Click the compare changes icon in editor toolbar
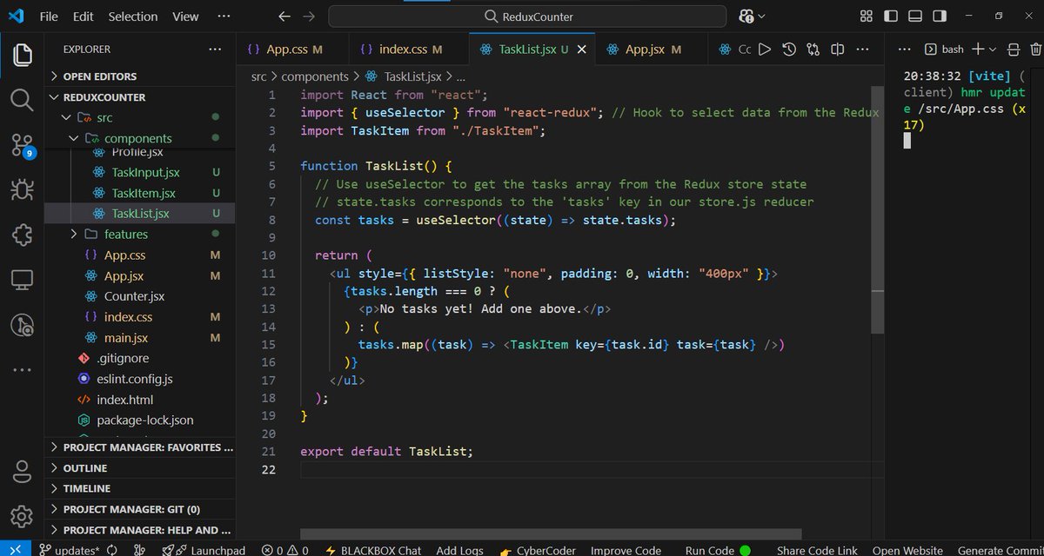The width and height of the screenshot is (1044, 556). pyautogui.click(x=813, y=50)
